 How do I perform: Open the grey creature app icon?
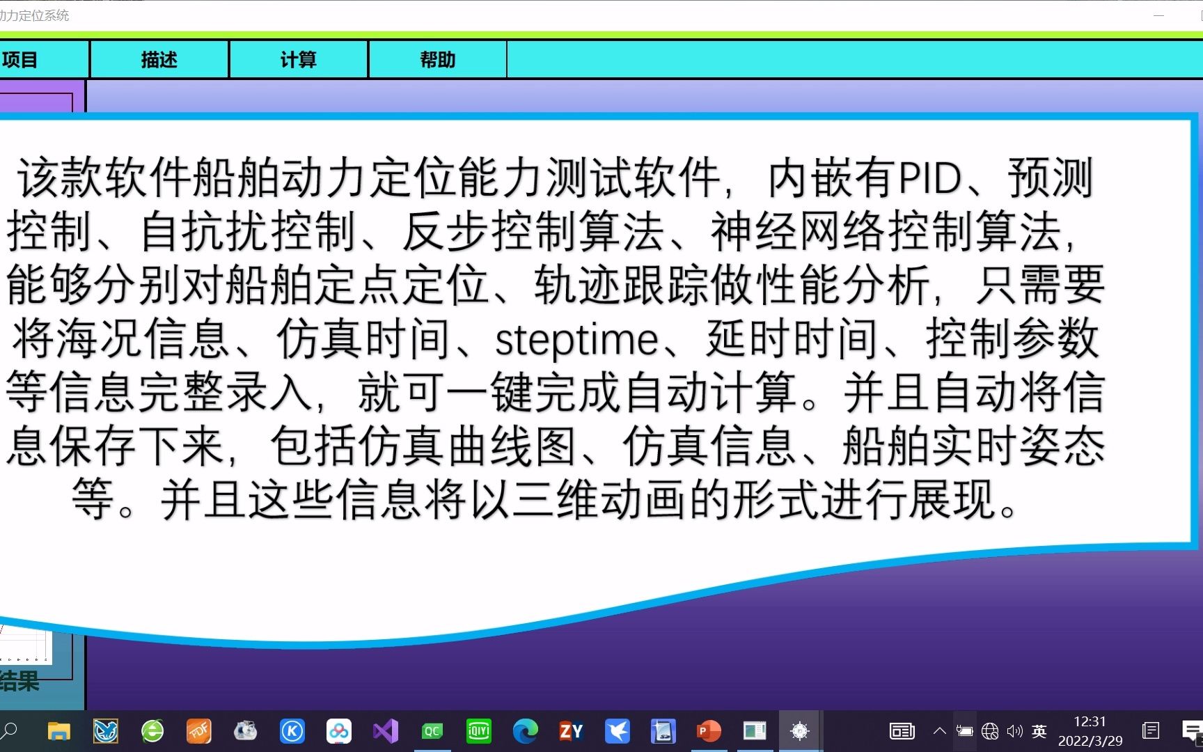tap(245, 731)
